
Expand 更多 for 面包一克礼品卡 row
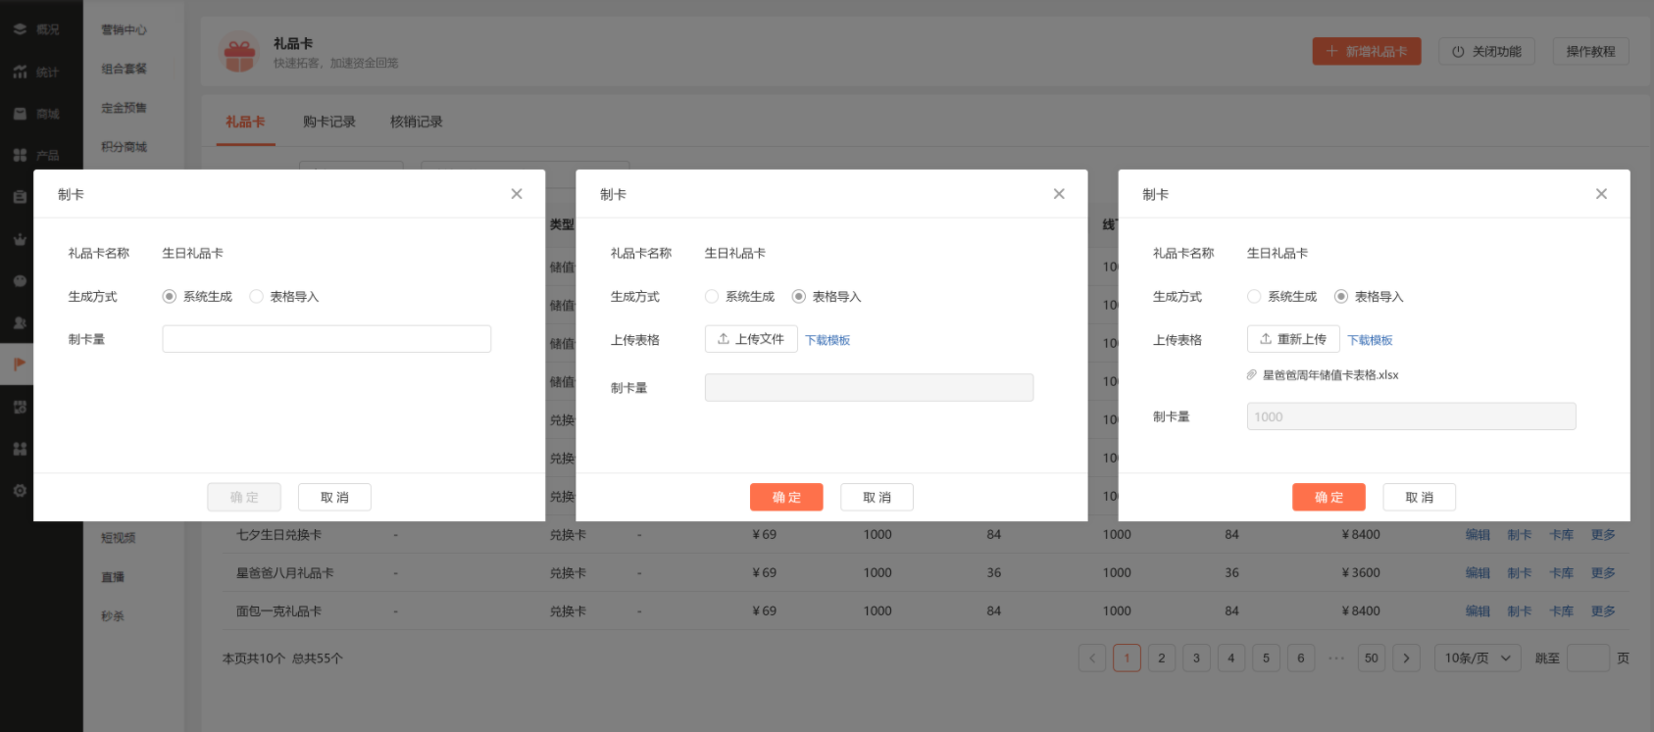click(x=1603, y=611)
